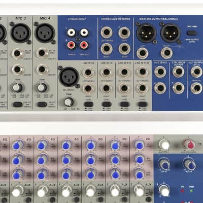Toggle the MIC 4 low cut switch
This screenshot has width=203, height=203.
[x=42, y=105]
